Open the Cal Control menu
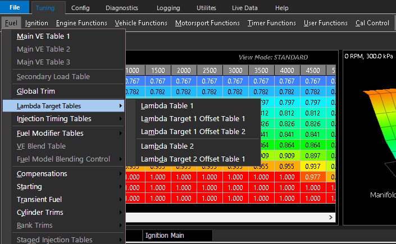 point(372,23)
